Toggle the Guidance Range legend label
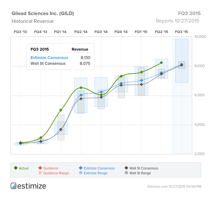The height and width of the screenshot is (199, 217). 56,173
